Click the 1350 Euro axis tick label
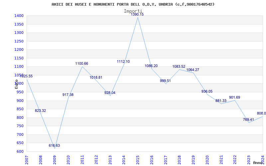The image size is (266, 166). click(x=19, y=24)
